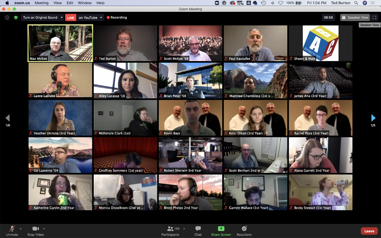Click the green encryption shield icon
This screenshot has width=381, height=238.
tap(16, 18)
